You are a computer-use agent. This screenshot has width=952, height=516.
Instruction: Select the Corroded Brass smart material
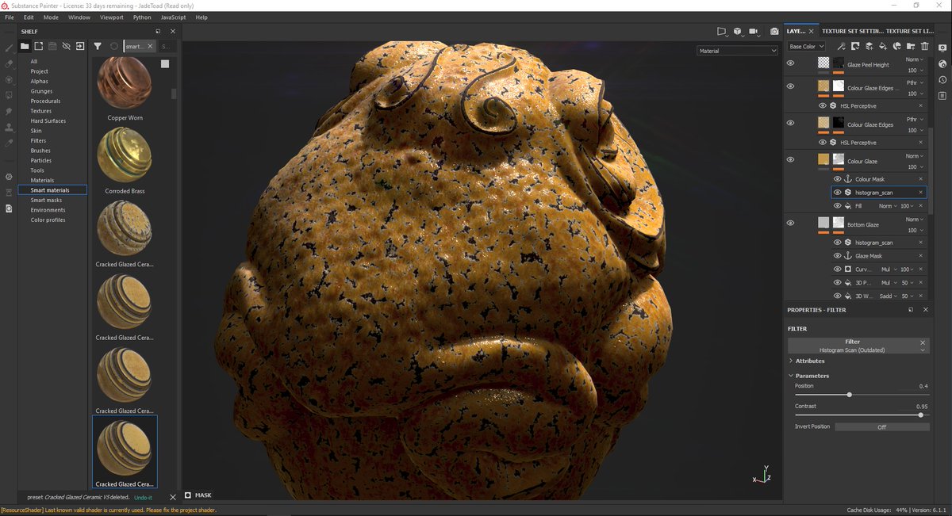tap(125, 161)
